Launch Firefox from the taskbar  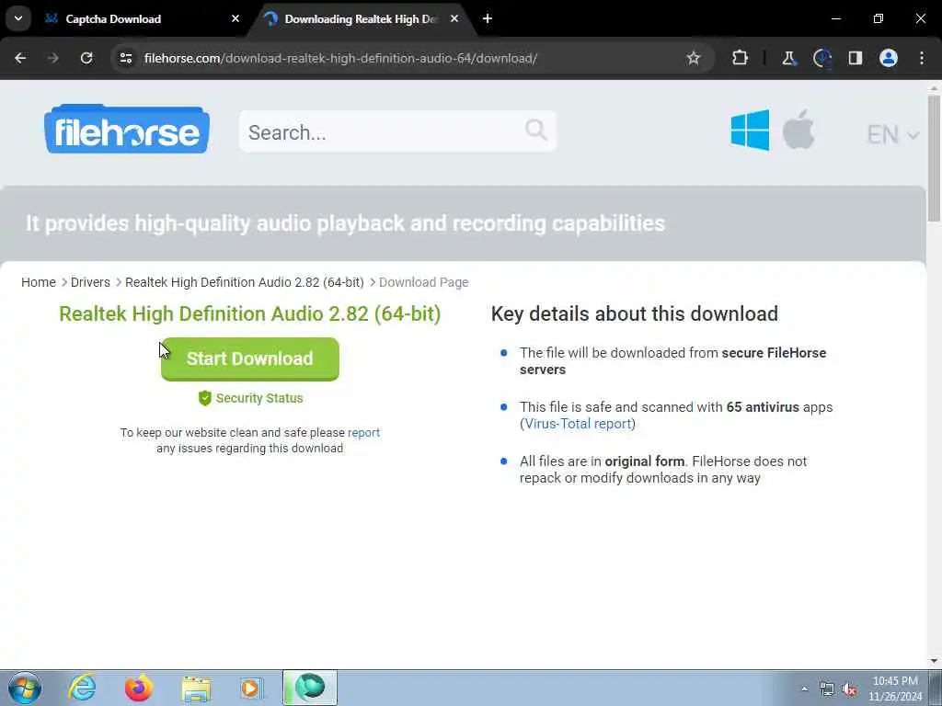point(139,688)
